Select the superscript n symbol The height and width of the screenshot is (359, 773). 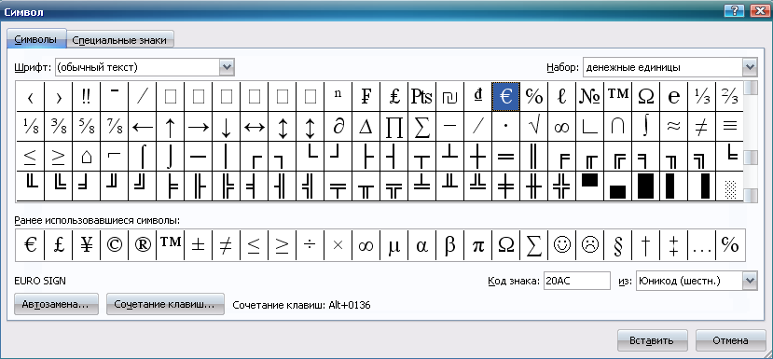point(338,97)
